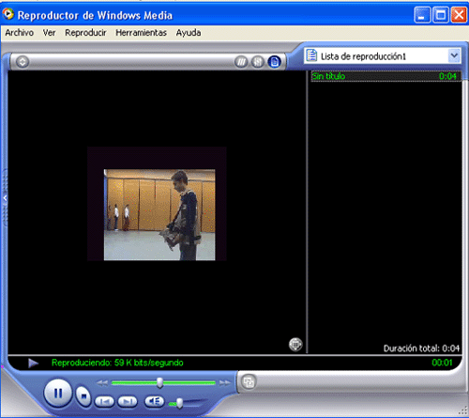Open the Herramientas menu
Image resolution: width=469 pixels, height=418 pixels.
pos(141,33)
